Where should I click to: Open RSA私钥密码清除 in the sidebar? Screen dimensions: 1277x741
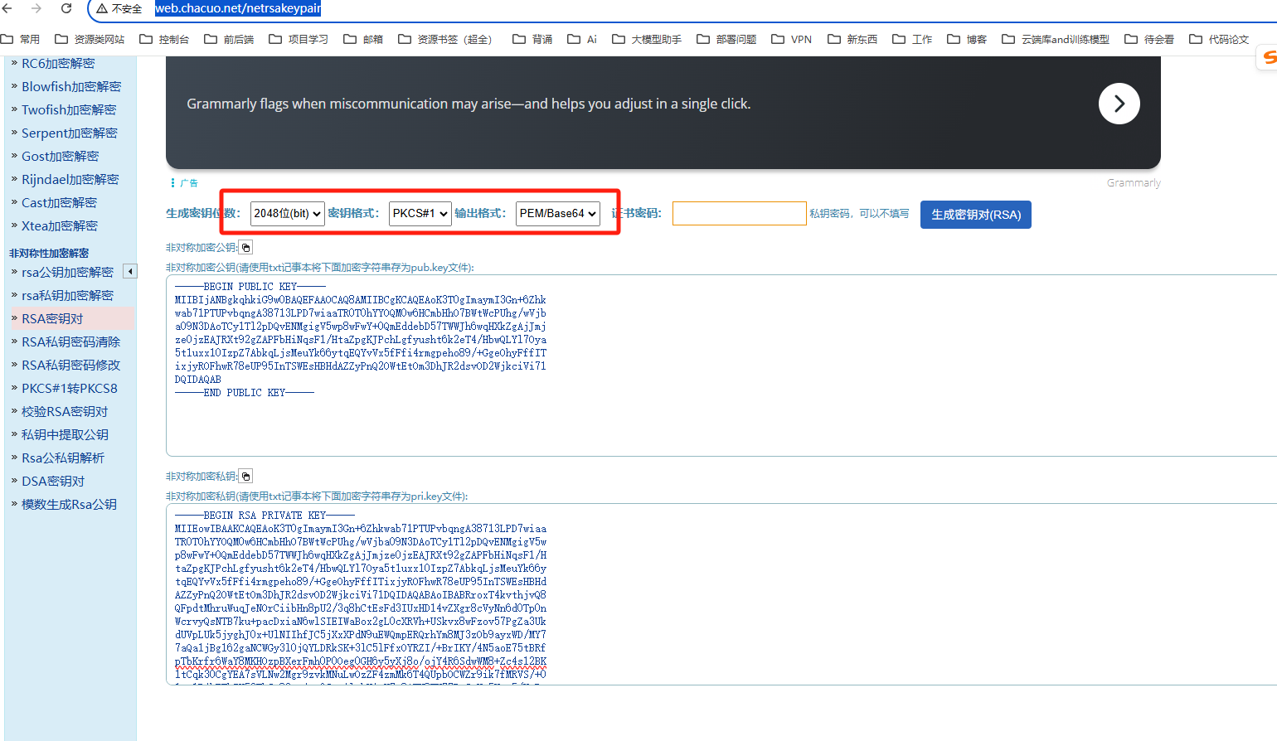pyautogui.click(x=70, y=341)
